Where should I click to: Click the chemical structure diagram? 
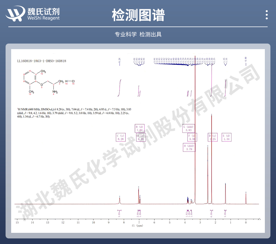click(49, 82)
